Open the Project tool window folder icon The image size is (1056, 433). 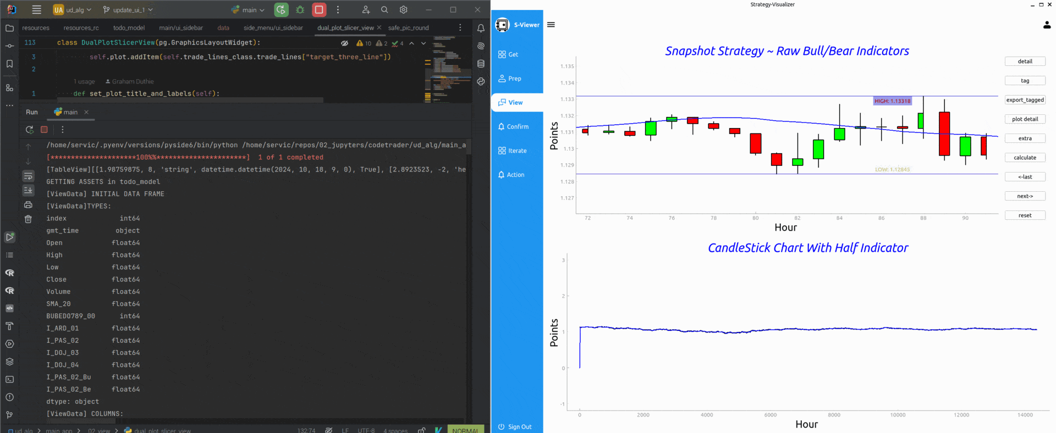pos(9,28)
